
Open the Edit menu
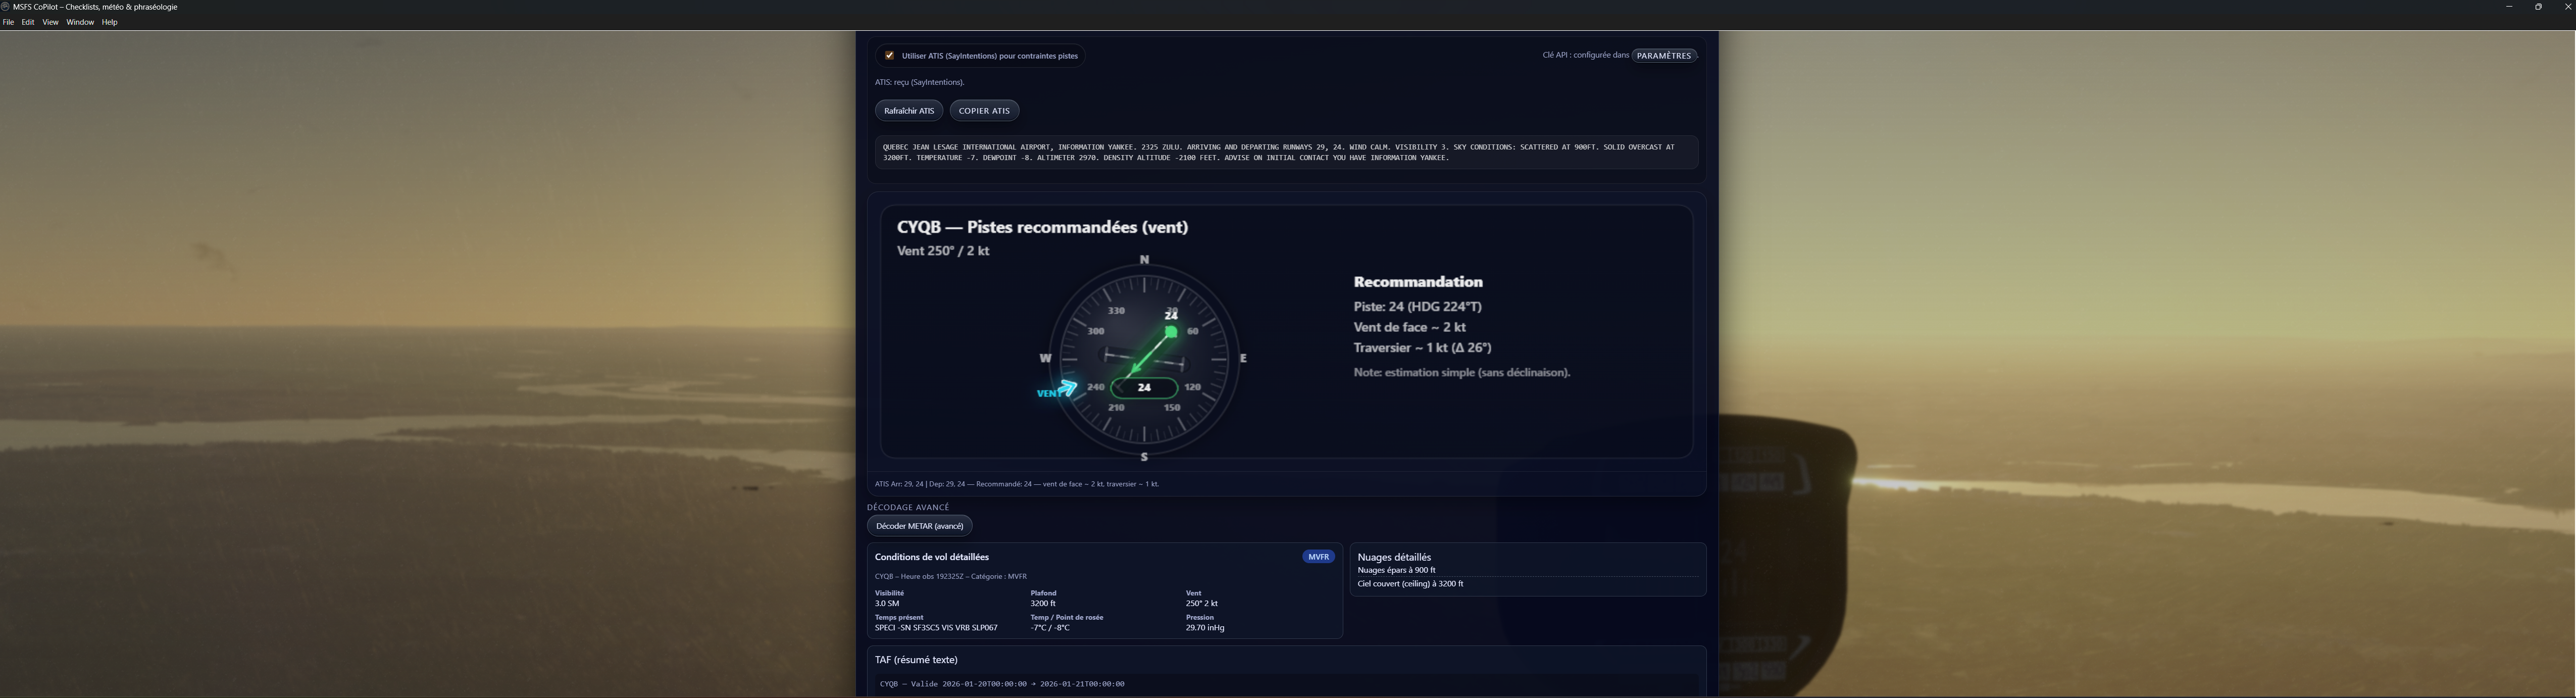(28, 22)
